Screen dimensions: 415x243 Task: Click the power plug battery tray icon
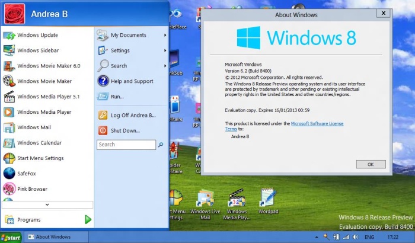pos(336,237)
